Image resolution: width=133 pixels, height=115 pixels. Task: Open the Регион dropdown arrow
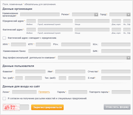[x=96, y=15]
